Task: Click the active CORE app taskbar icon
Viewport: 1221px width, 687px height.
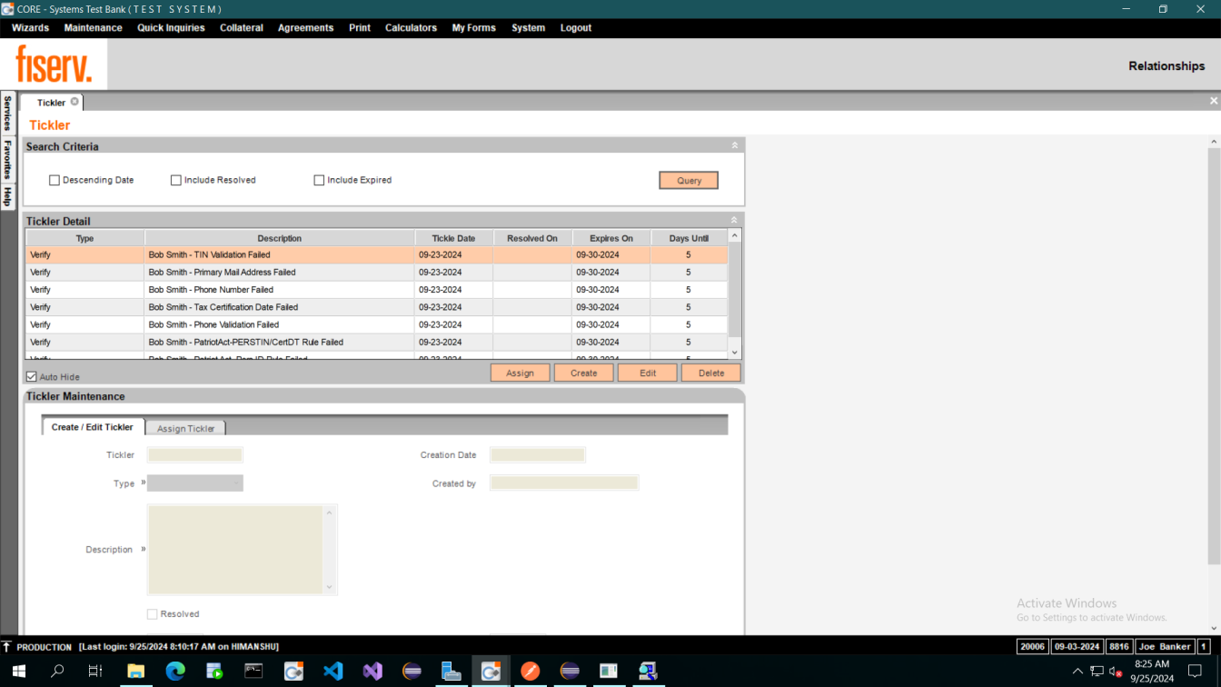Action: (491, 672)
